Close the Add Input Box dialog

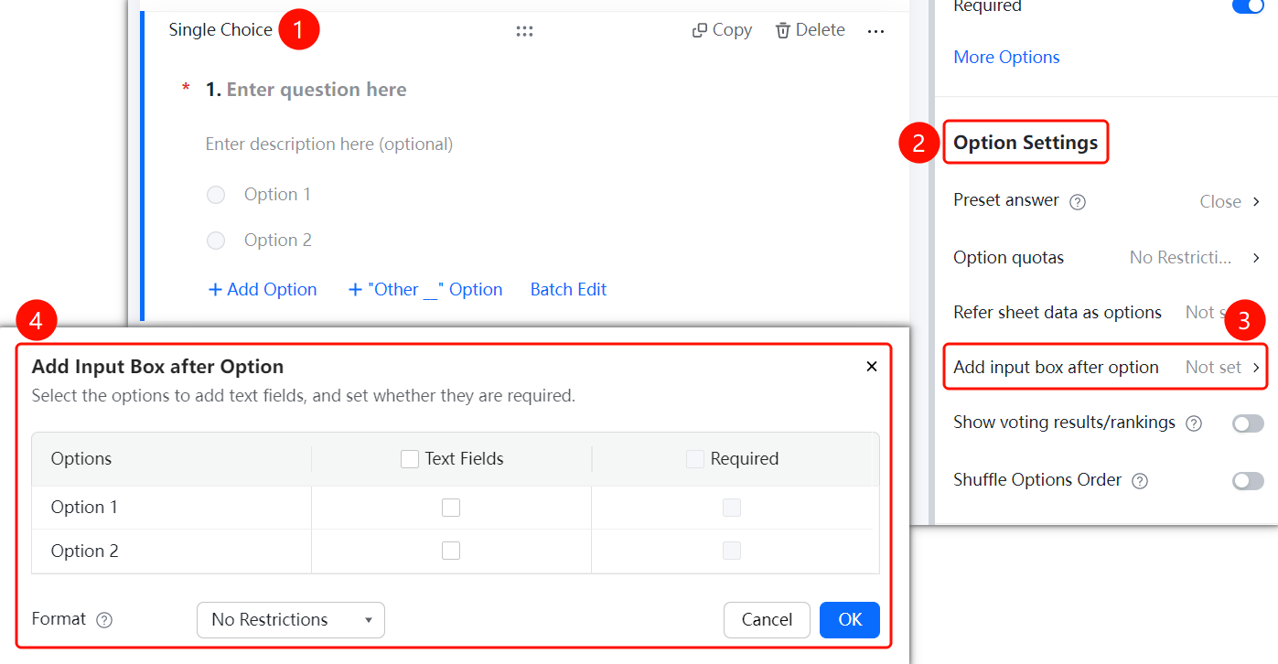click(872, 367)
